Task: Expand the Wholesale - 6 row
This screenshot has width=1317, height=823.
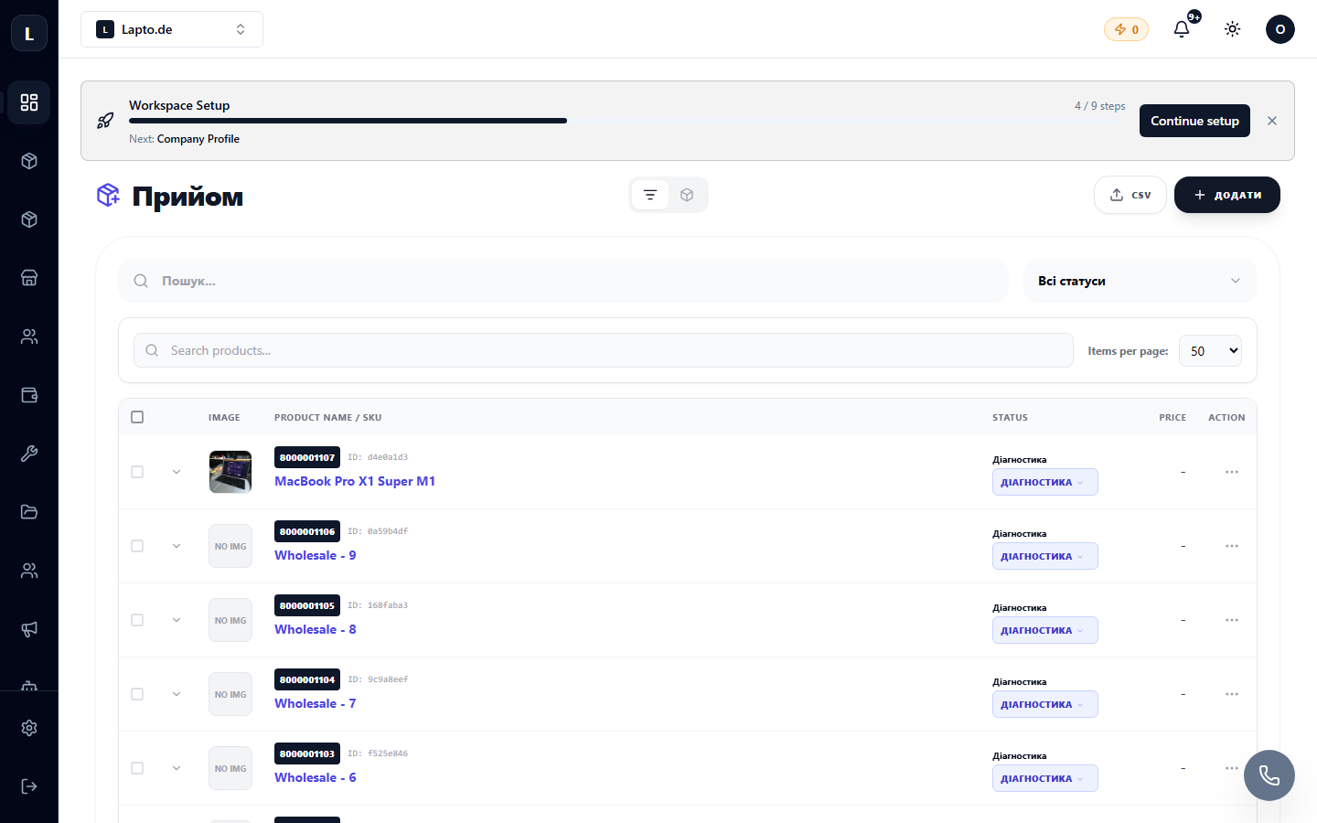Action: [177, 768]
